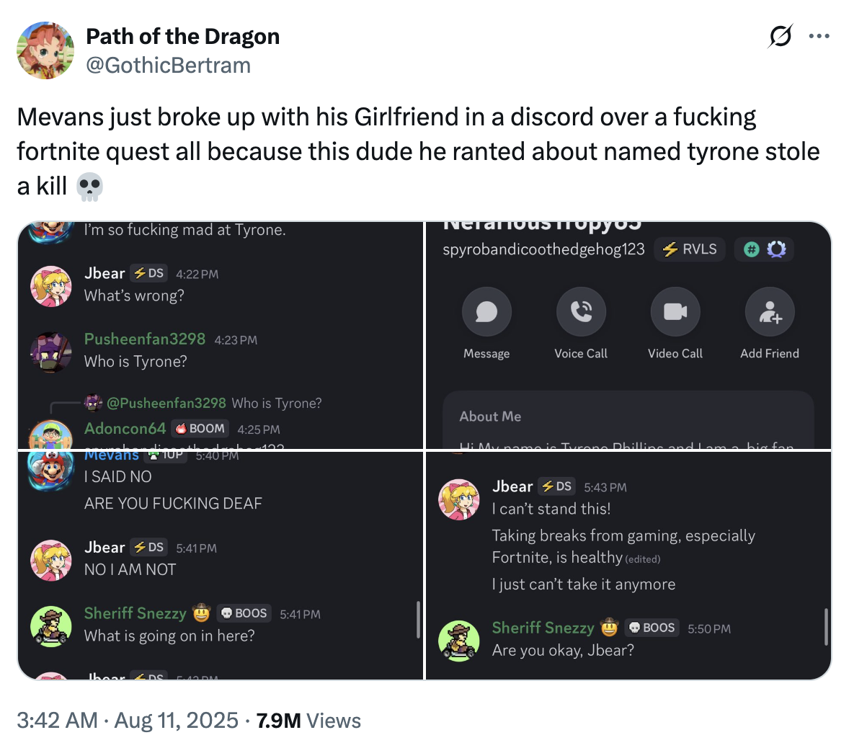The image size is (849, 748).
Task: Click the Add Friend person icon
Action: [x=770, y=312]
